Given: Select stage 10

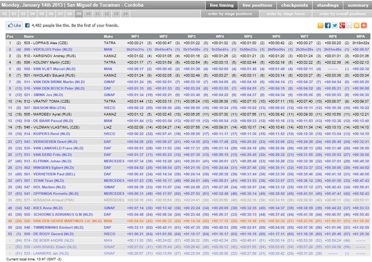Looking at the screenshot, I should pos(88,14).
